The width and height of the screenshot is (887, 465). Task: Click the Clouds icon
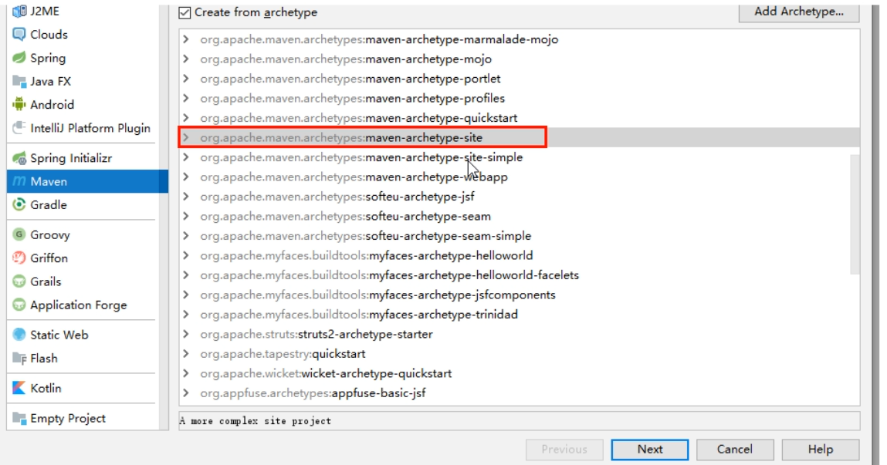tap(19, 35)
